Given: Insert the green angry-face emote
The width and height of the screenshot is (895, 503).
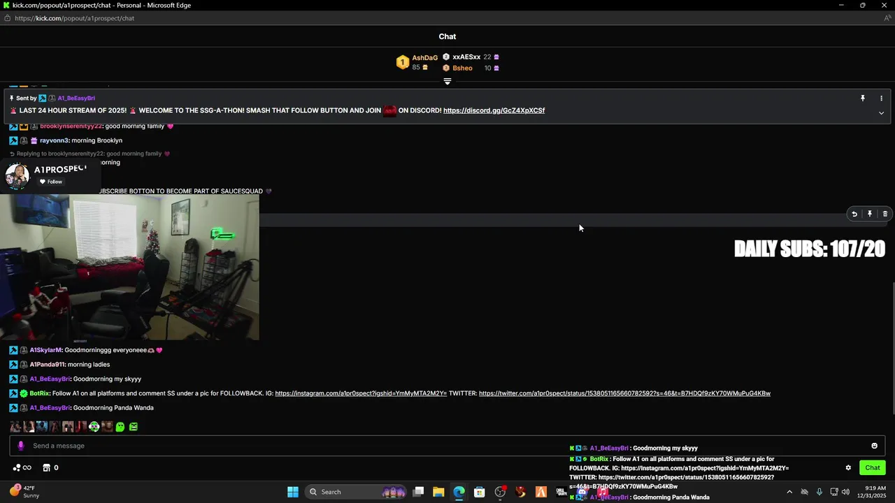Looking at the screenshot, I should (x=134, y=427).
